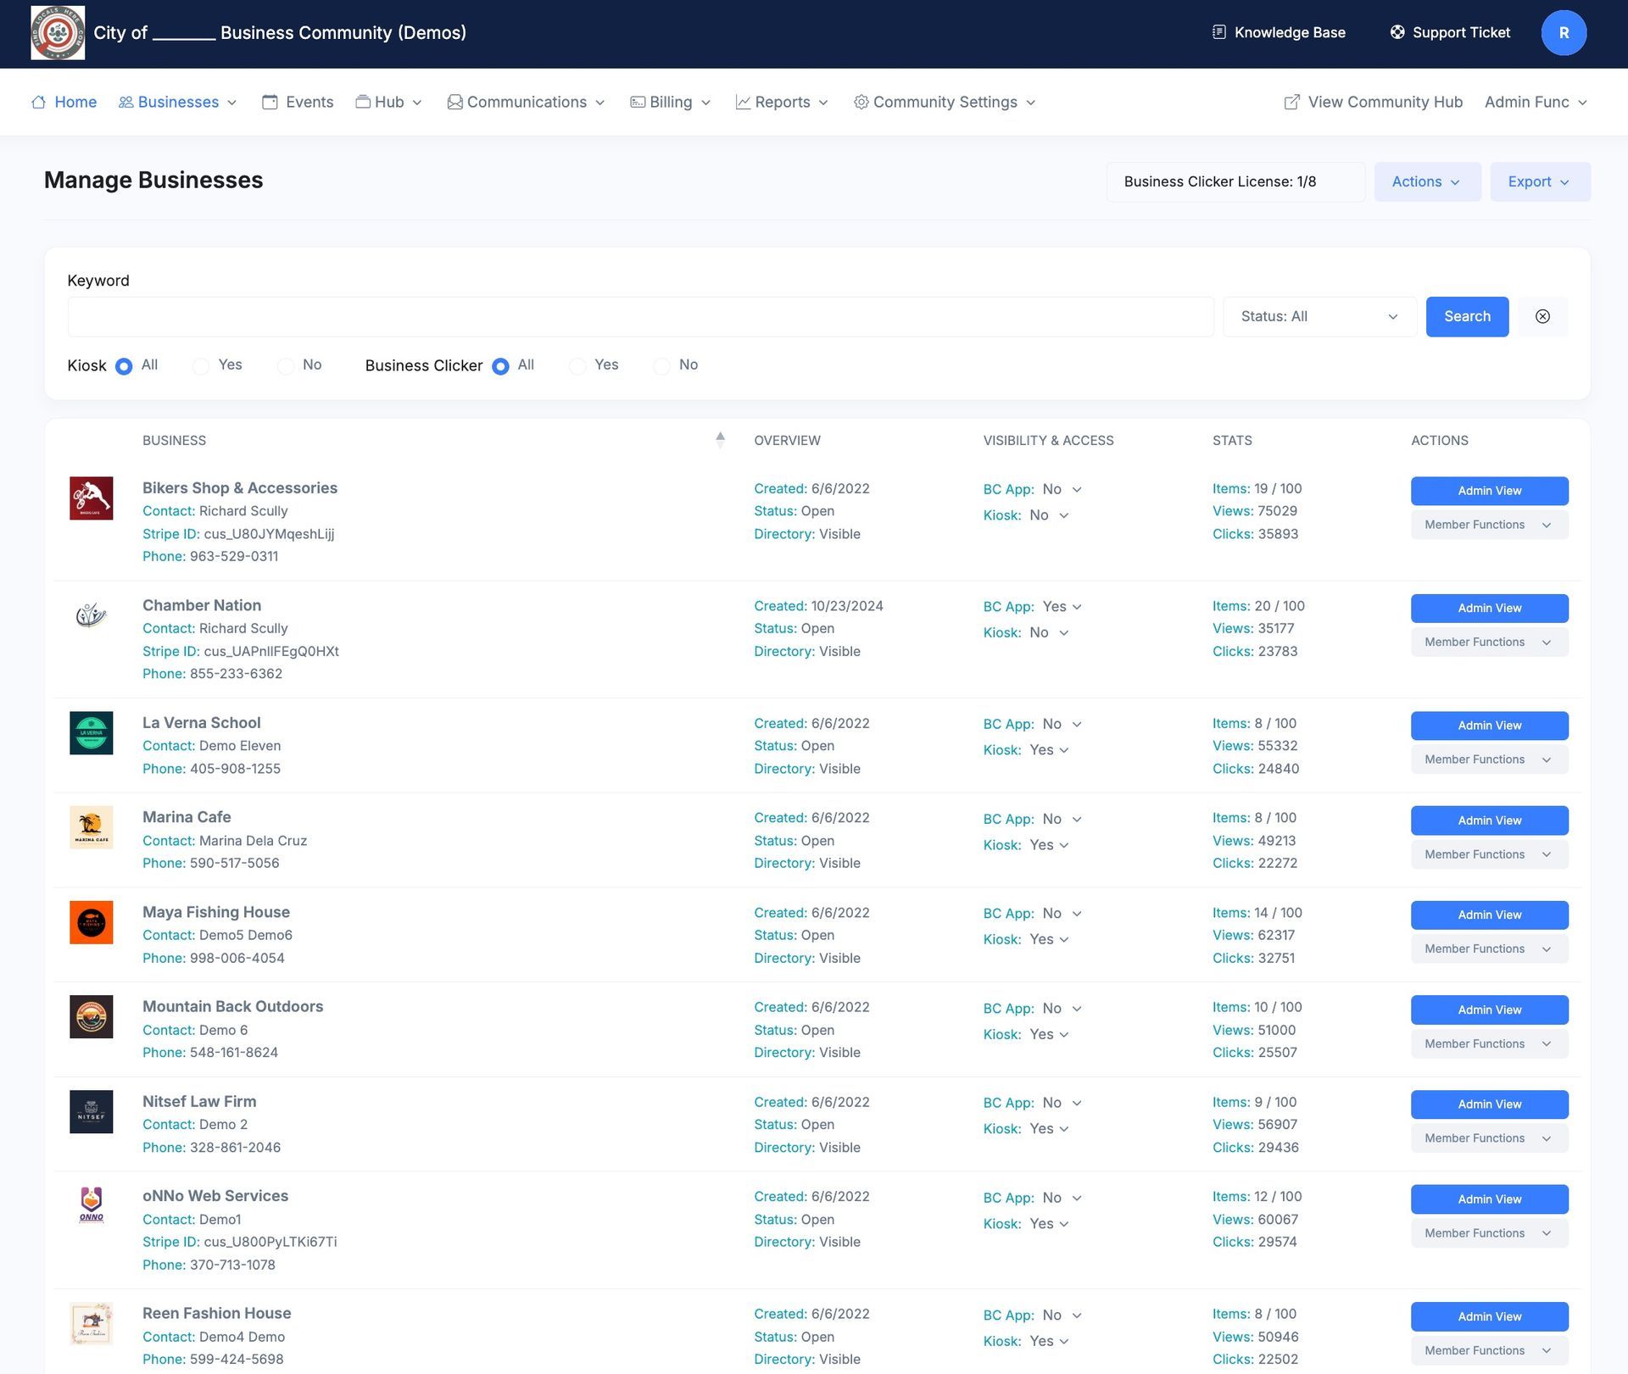This screenshot has width=1628, height=1374.
Task: Open Admin View for Marina Cafe
Action: [1488, 821]
